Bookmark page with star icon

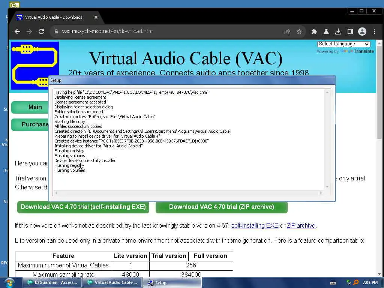[299, 31]
